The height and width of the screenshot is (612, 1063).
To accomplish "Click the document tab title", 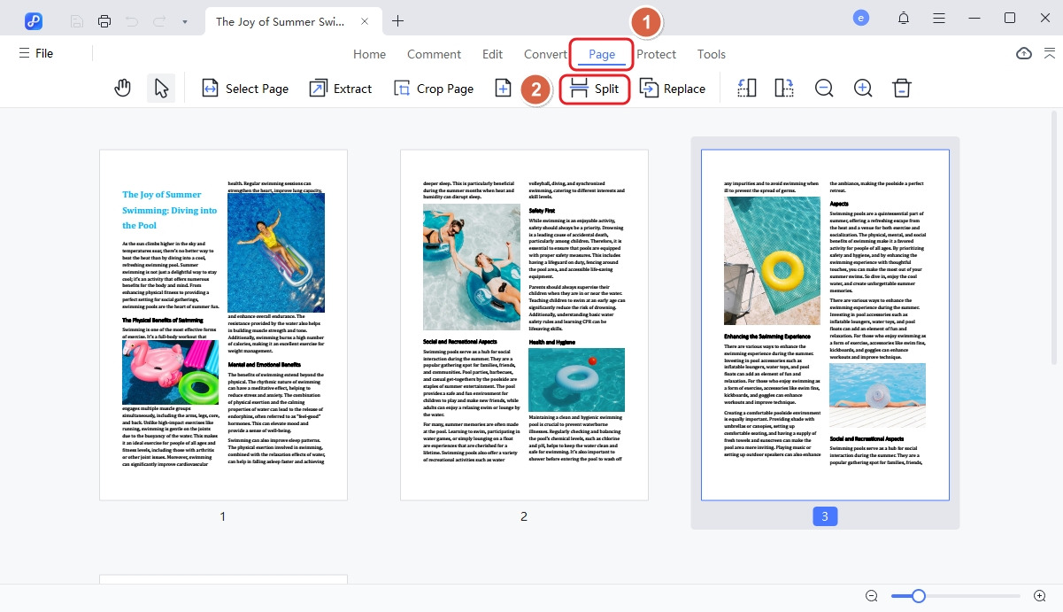I will [281, 21].
